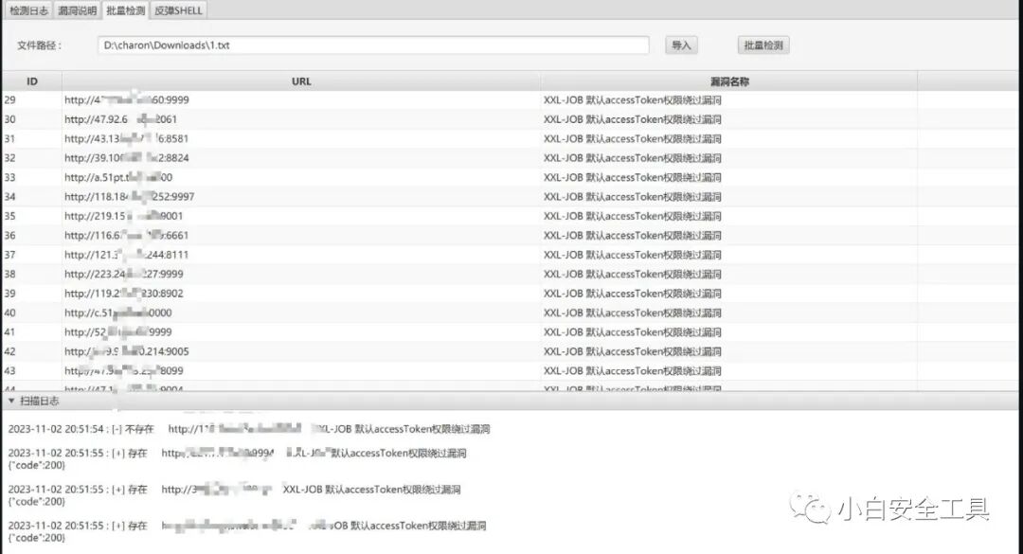1023x554 pixels.
Task: Click the 文件路径 input field
Action: click(x=373, y=45)
